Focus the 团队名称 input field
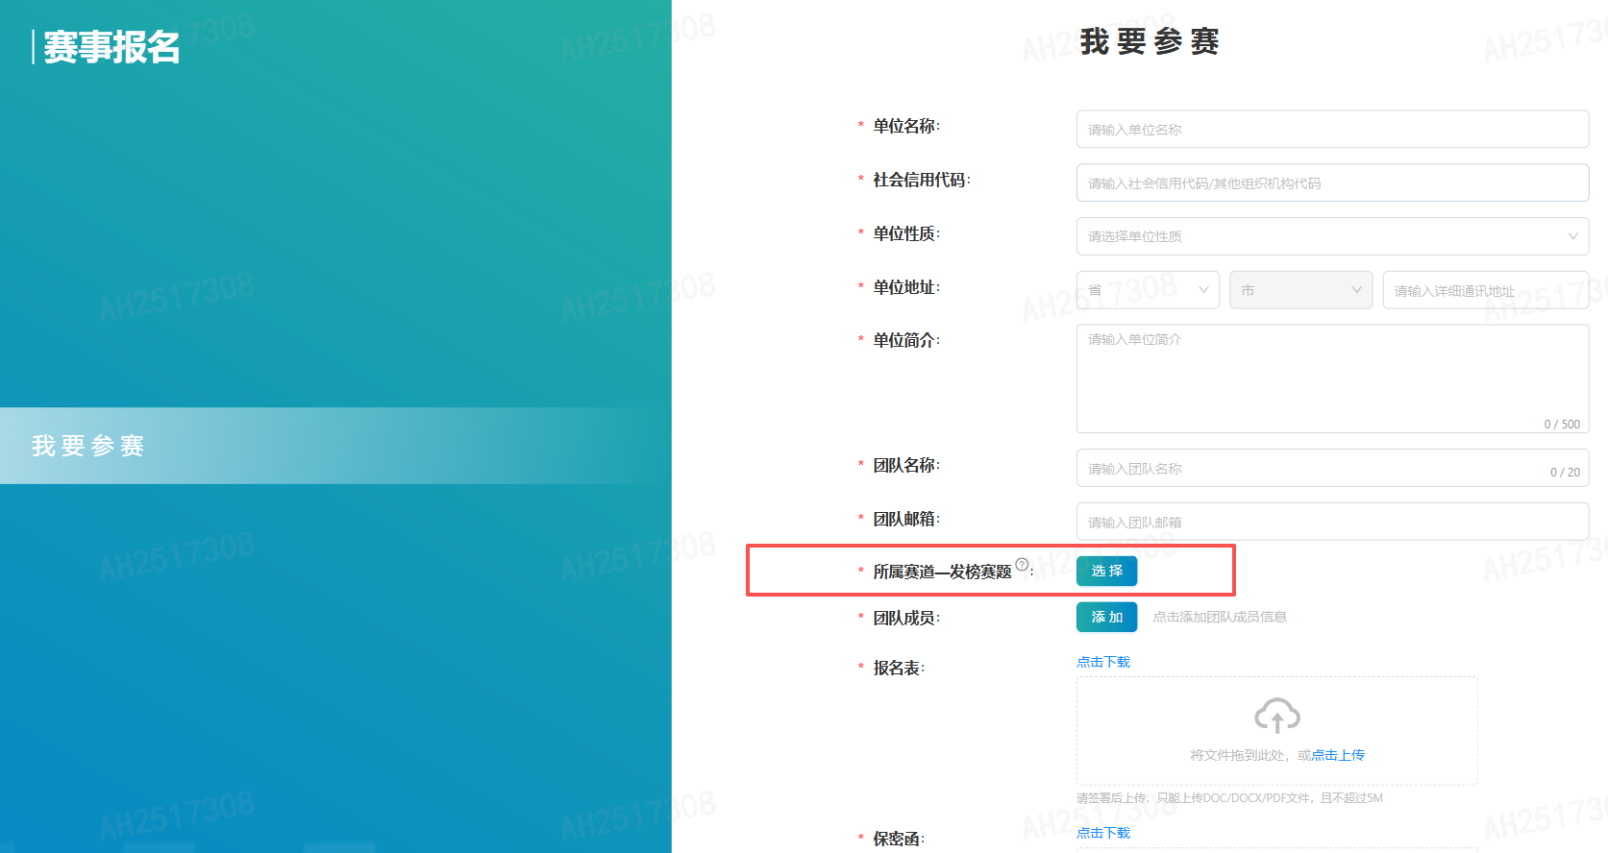The image size is (1608, 853). click(x=1332, y=469)
